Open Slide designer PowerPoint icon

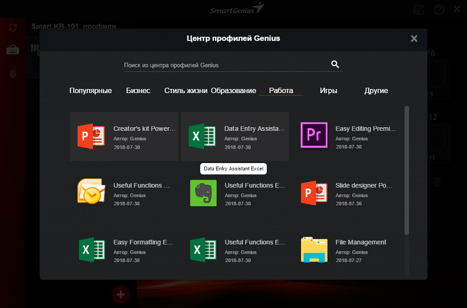pos(314,193)
